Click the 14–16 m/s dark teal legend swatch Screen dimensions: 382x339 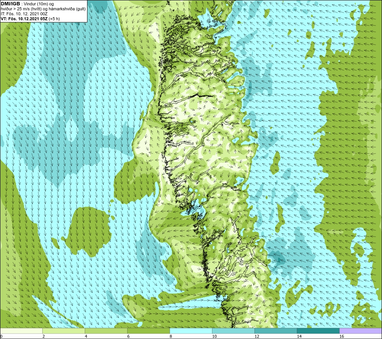click(x=318, y=331)
